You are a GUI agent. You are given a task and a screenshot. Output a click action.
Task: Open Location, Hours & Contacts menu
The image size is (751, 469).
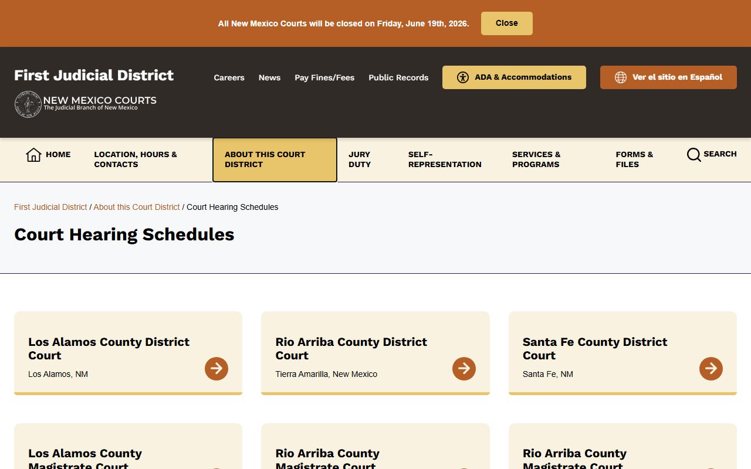pos(136,159)
